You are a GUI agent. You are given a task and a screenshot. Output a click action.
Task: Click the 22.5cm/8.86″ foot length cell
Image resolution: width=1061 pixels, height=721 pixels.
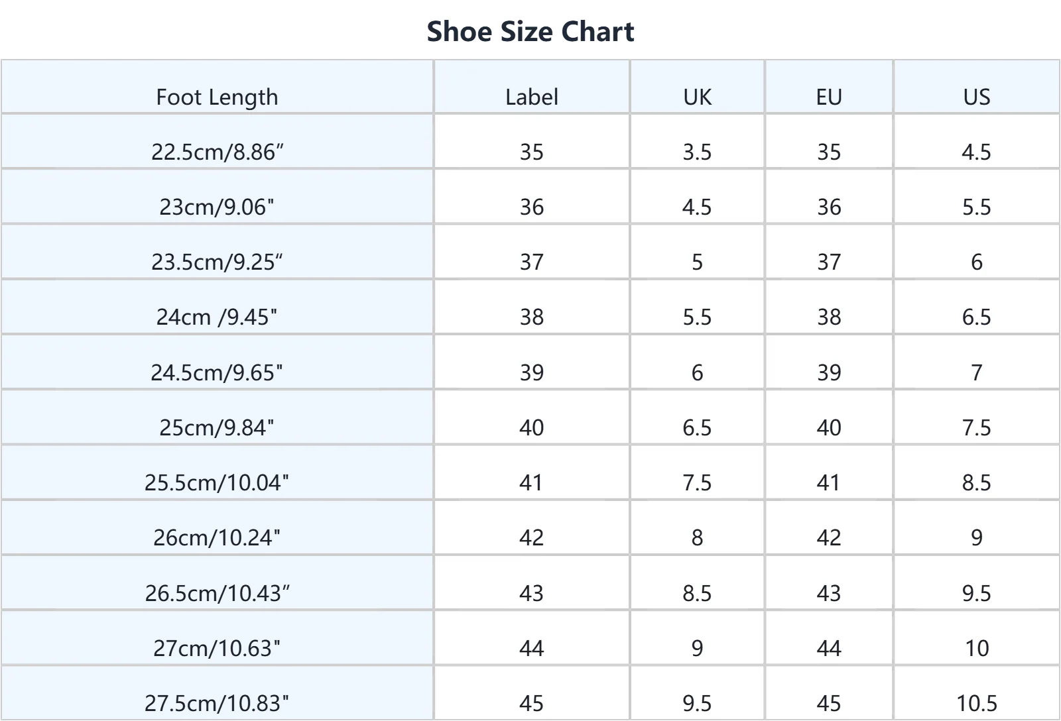coord(217,152)
